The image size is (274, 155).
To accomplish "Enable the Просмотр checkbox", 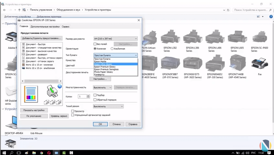I will pyautogui.click(x=73, y=111).
